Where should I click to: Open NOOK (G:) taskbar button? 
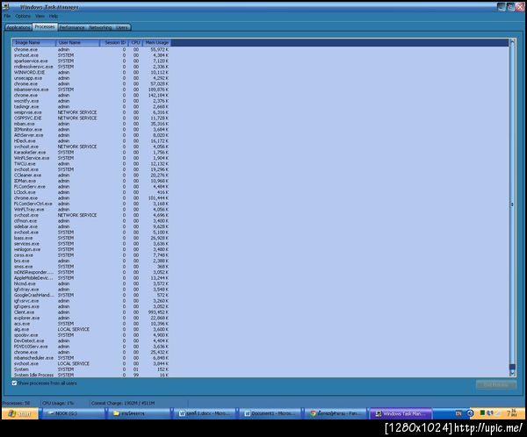tap(72, 413)
